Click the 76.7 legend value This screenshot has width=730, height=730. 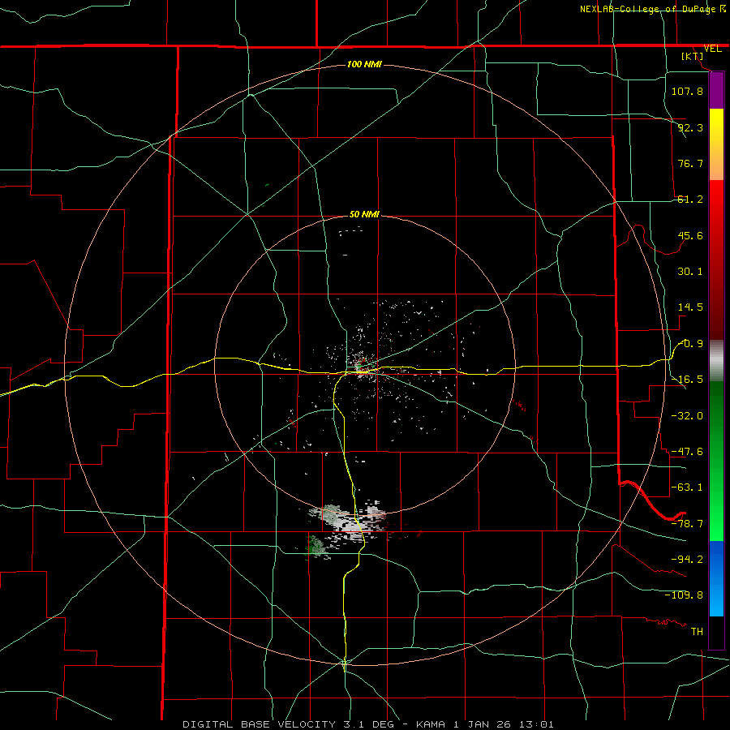click(x=690, y=163)
